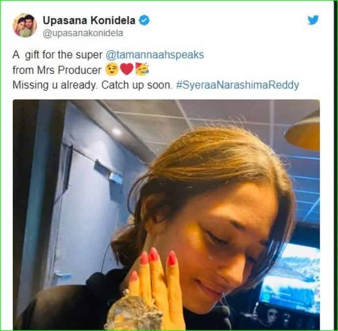Click the red painted fingernails in the photo
Screen dimensions: 338x331
[x=154, y=259]
